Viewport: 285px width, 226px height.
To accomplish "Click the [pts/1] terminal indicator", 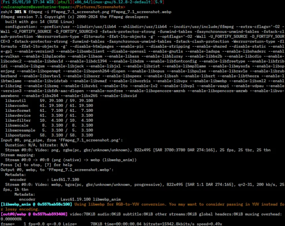I will 61,2.
